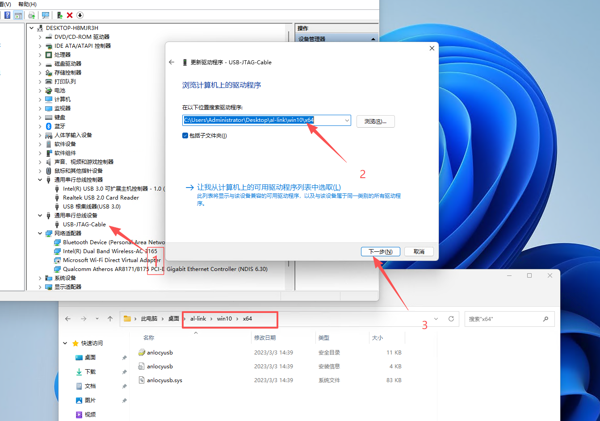Select Realtek USB 2.0 Card Reader

pos(101,198)
